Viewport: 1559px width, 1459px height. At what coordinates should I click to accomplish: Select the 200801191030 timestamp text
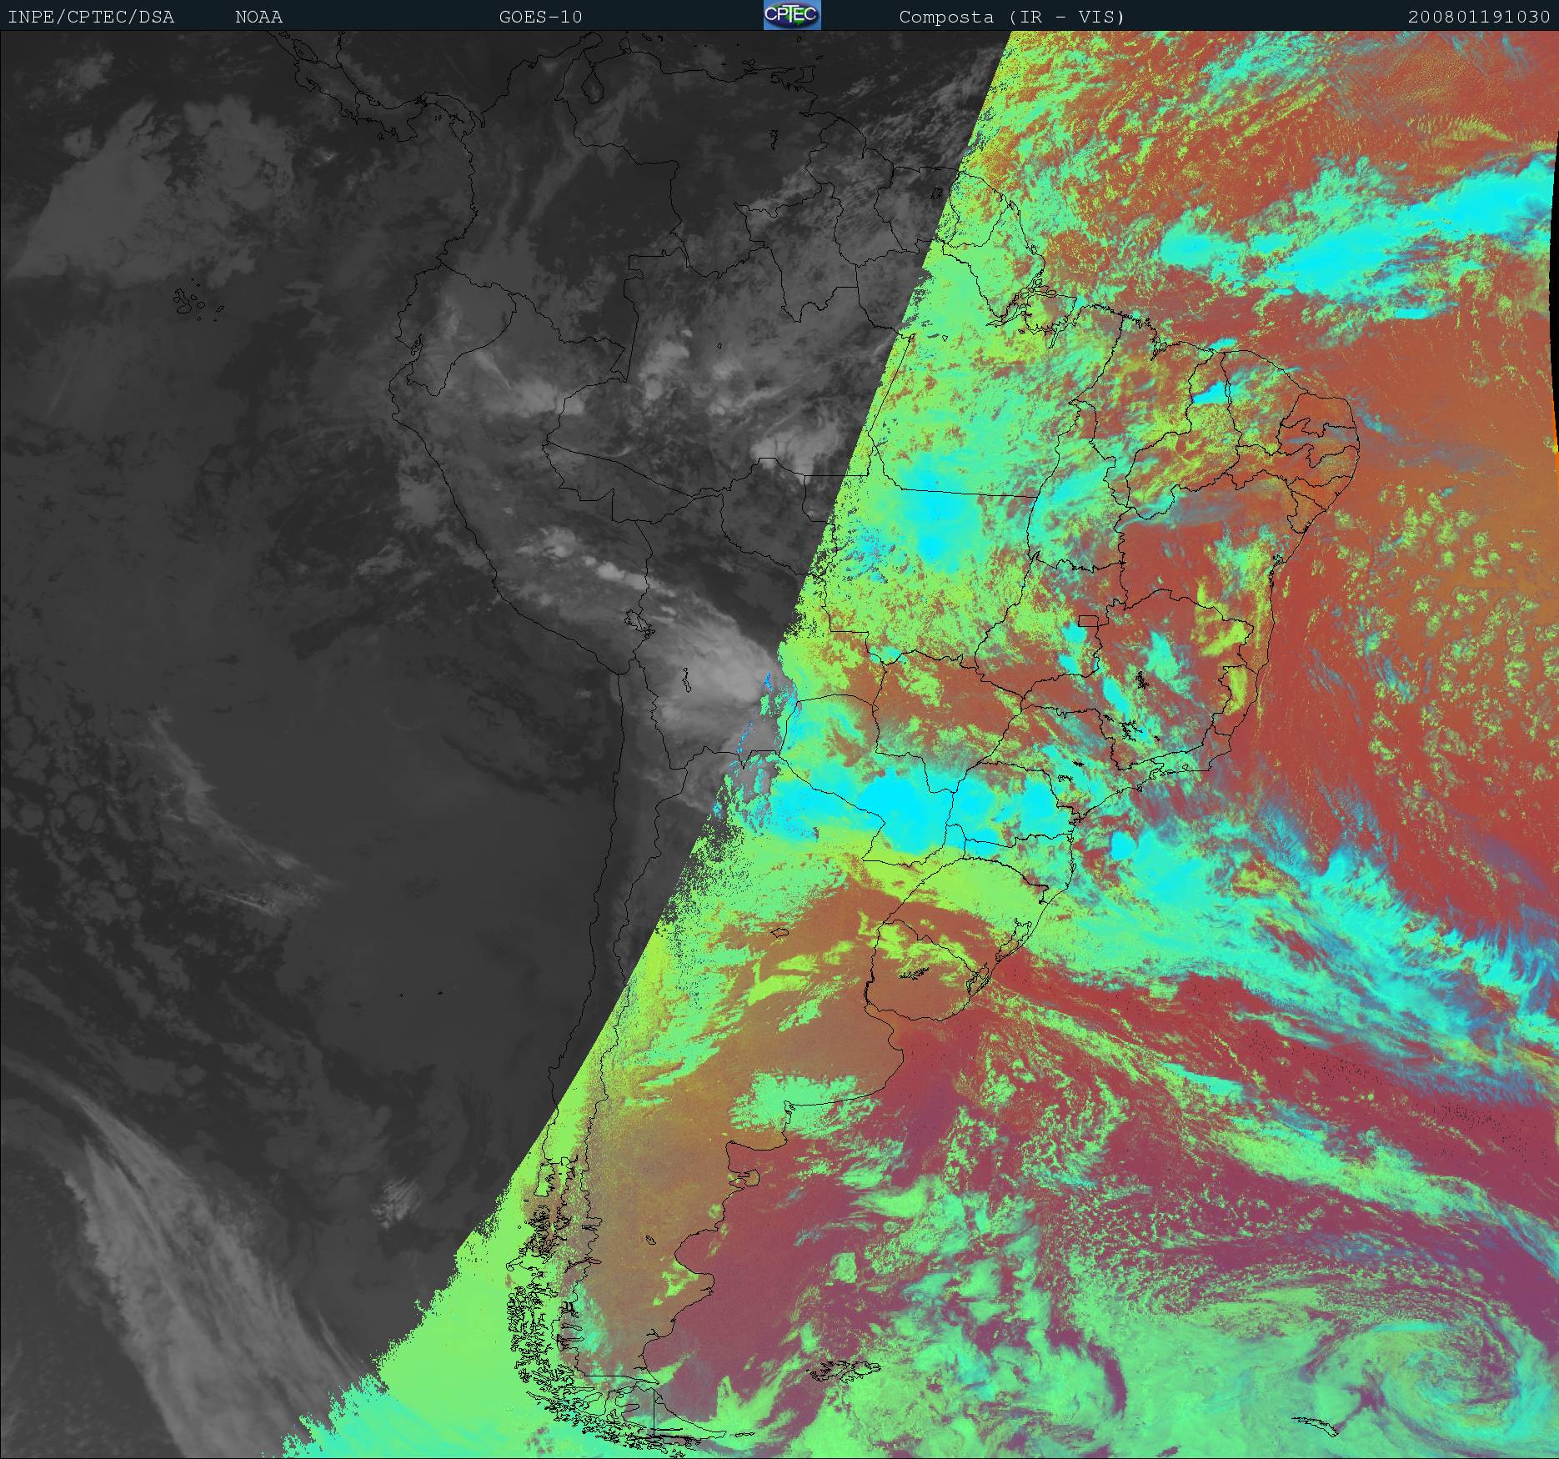pyautogui.click(x=1478, y=17)
